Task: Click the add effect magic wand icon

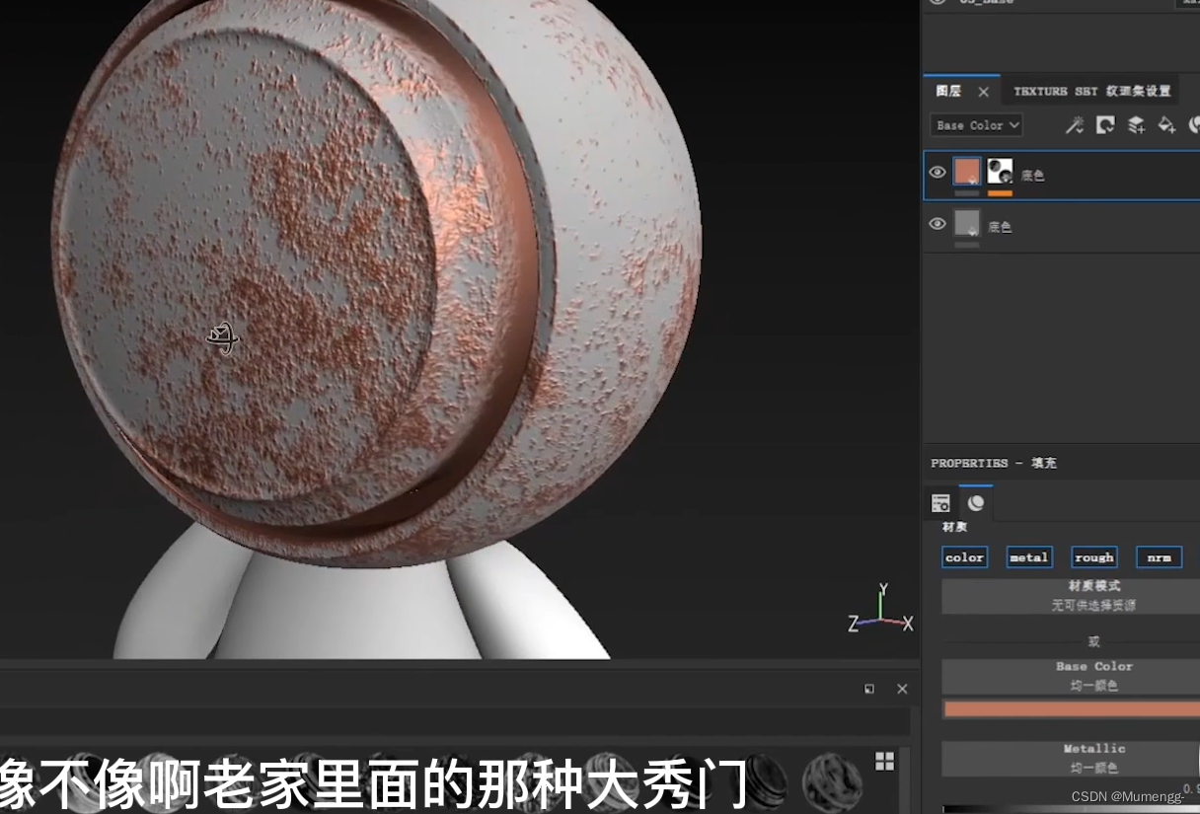Action: click(1075, 125)
